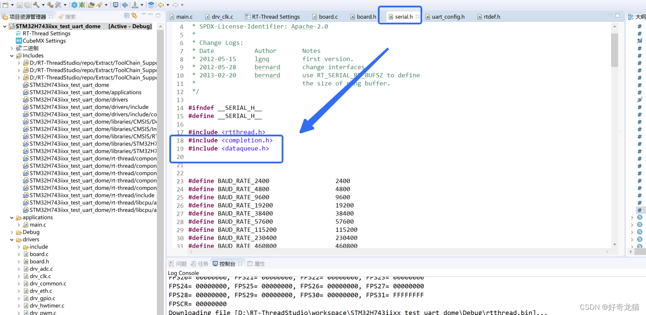Open the blue gear settings icon
The image size is (646, 315).
pyautogui.click(x=74, y=5)
